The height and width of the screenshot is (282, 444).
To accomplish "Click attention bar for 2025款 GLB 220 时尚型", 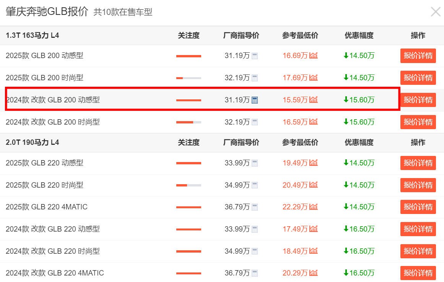I will tap(189, 185).
